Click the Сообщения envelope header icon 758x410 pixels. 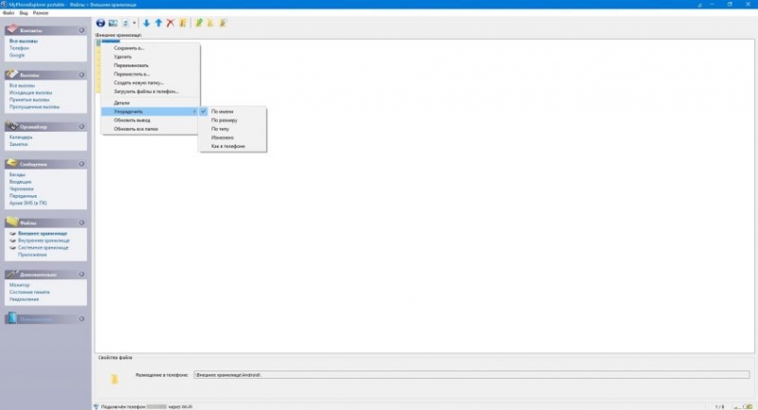12,163
